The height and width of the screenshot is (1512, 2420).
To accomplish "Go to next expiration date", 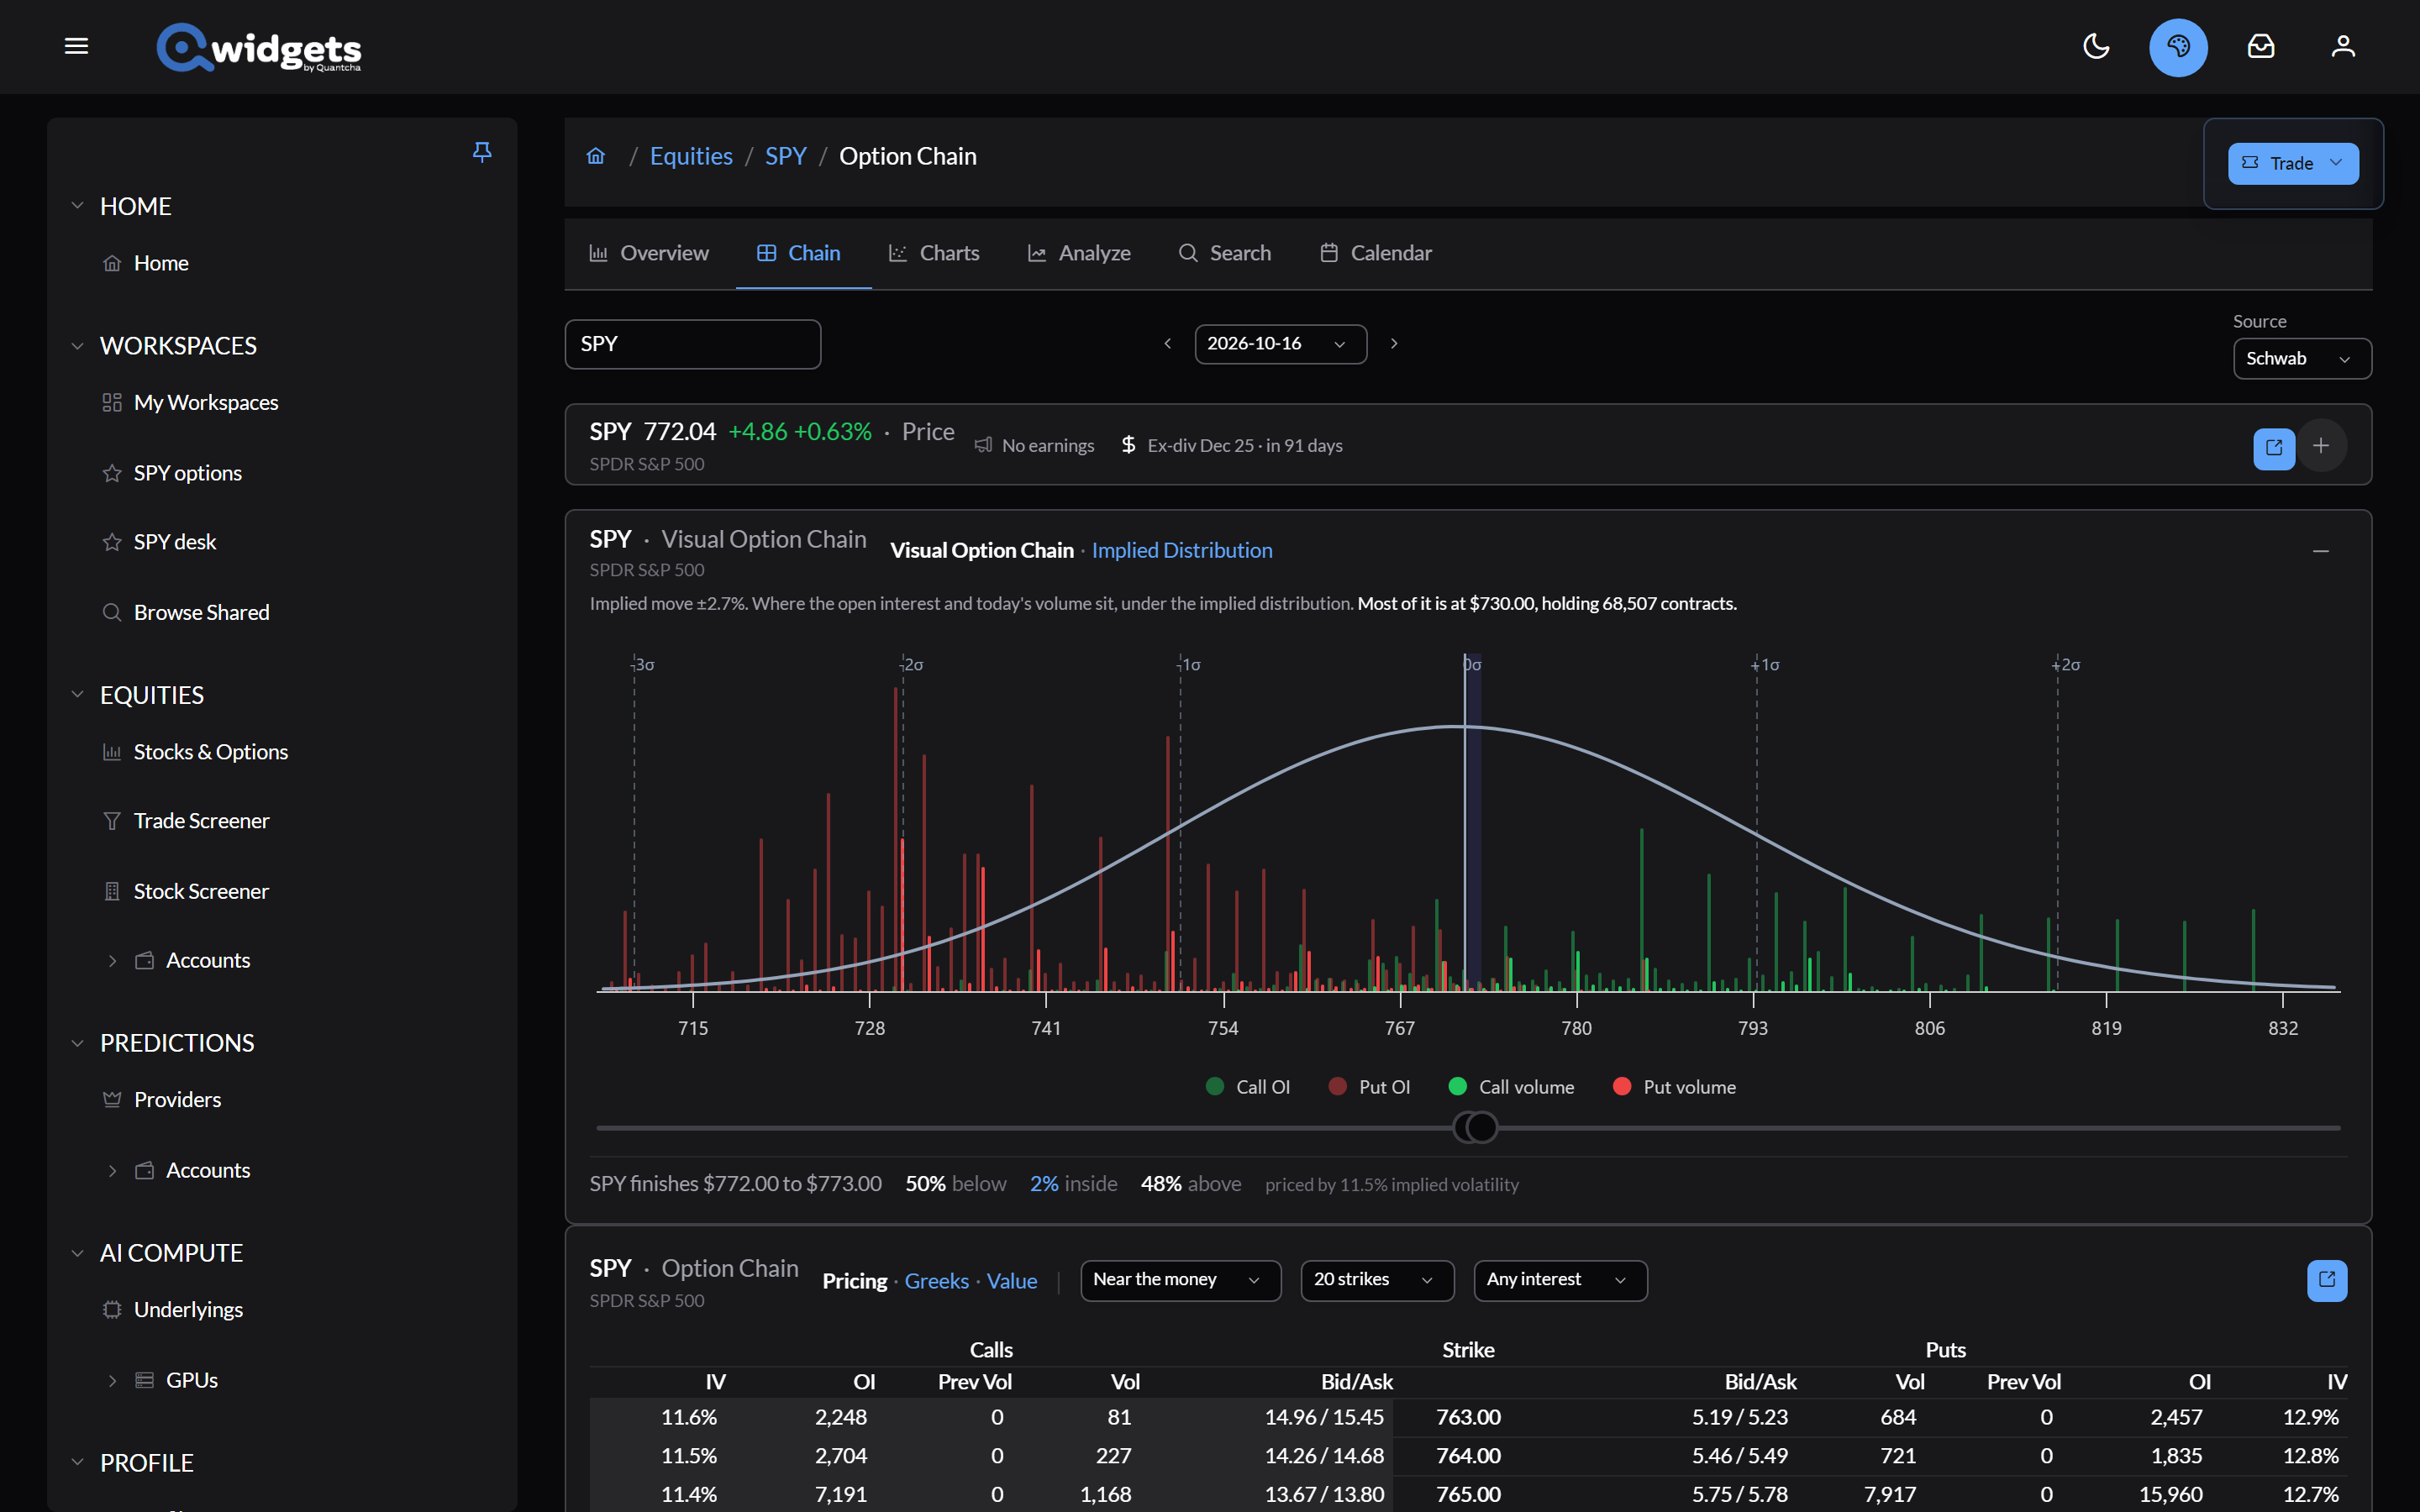I will click(1393, 344).
